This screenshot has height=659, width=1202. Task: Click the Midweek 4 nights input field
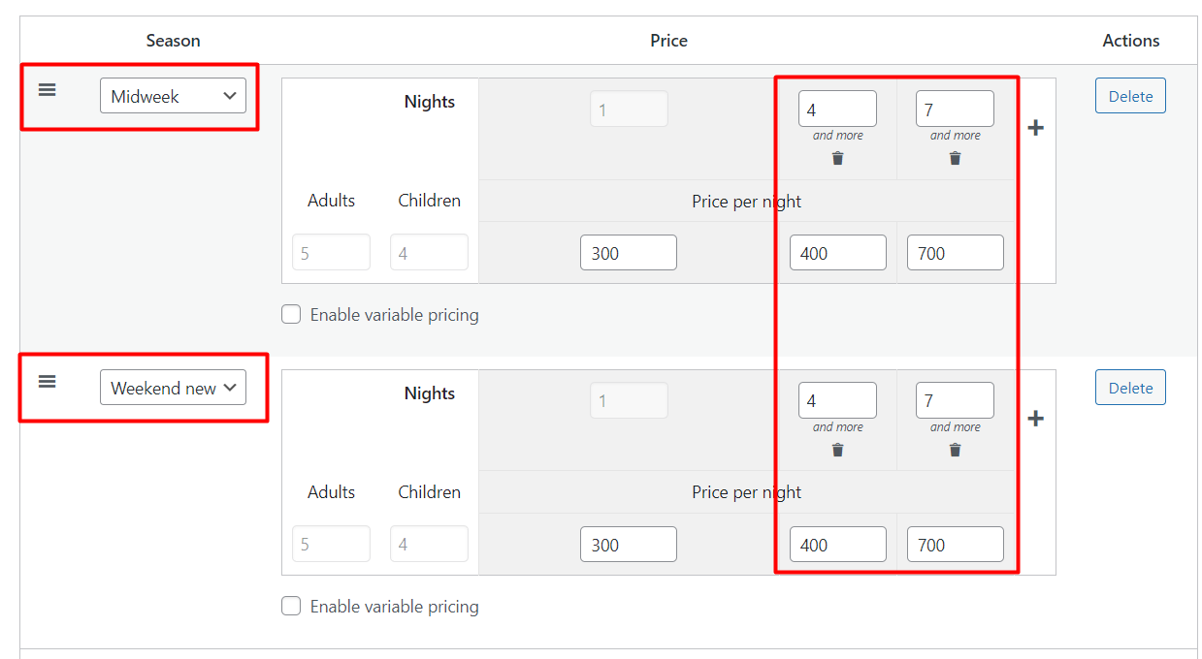(x=837, y=109)
